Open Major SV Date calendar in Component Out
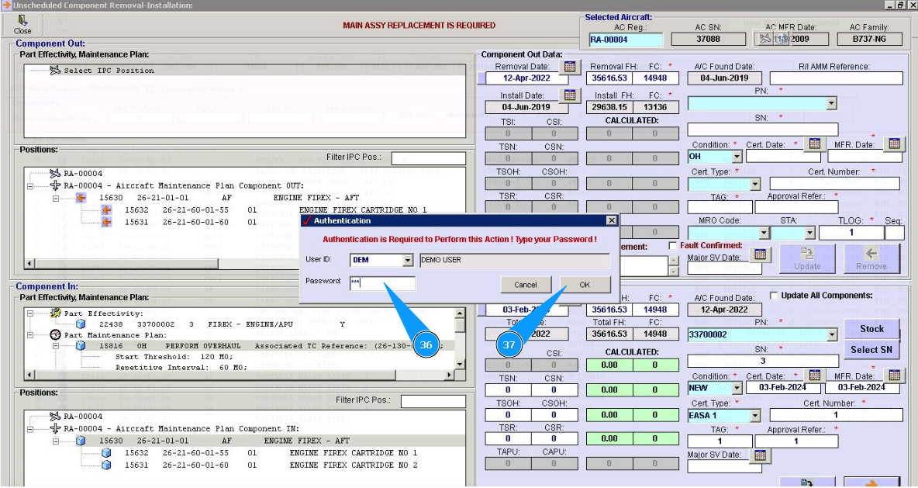Image resolution: width=918 pixels, height=488 pixels. click(x=760, y=254)
